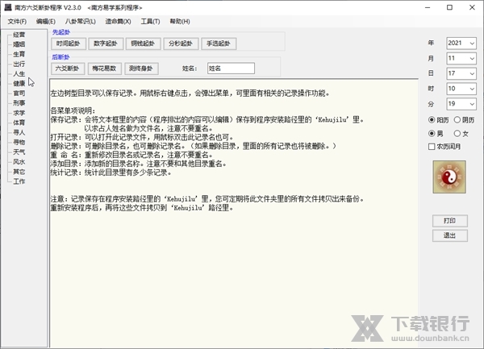The height and width of the screenshot is (349, 484).
Task: Select the 健康 tree item
Action: coord(19,84)
